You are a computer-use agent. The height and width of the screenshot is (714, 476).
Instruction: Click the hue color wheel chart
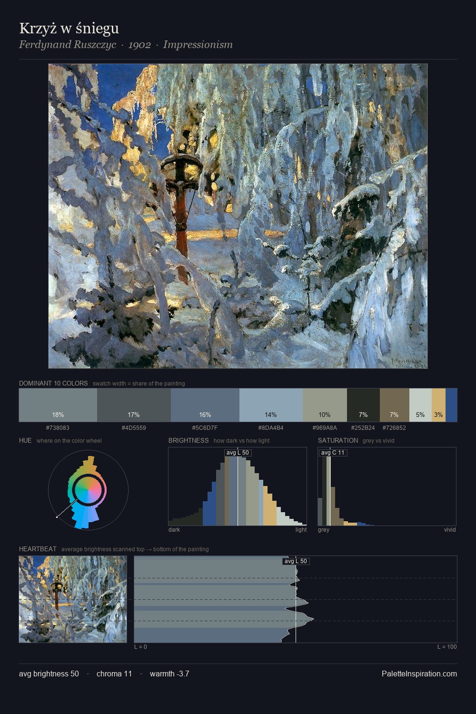pyautogui.click(x=88, y=489)
